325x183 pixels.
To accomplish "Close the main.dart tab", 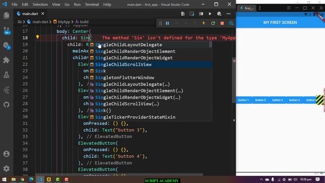I will [x=43, y=14].
